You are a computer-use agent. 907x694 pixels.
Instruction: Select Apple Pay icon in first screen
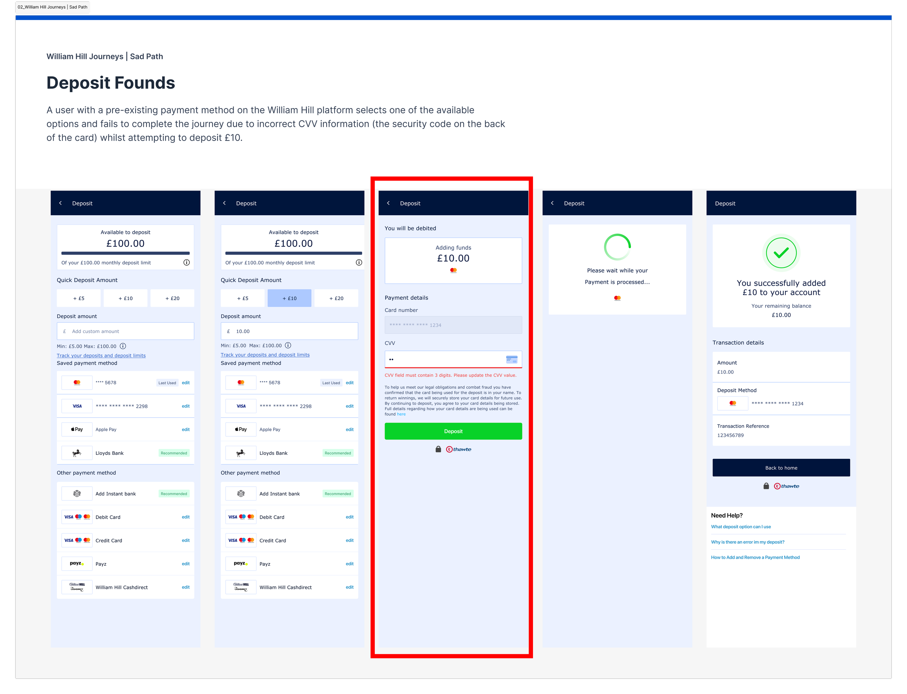tap(77, 429)
